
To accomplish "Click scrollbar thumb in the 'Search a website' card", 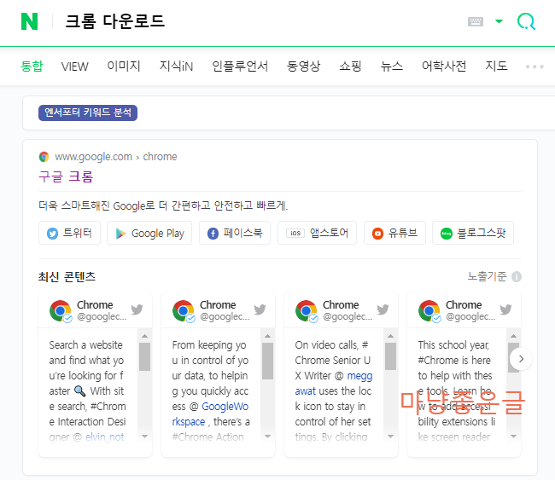I will (144, 356).
